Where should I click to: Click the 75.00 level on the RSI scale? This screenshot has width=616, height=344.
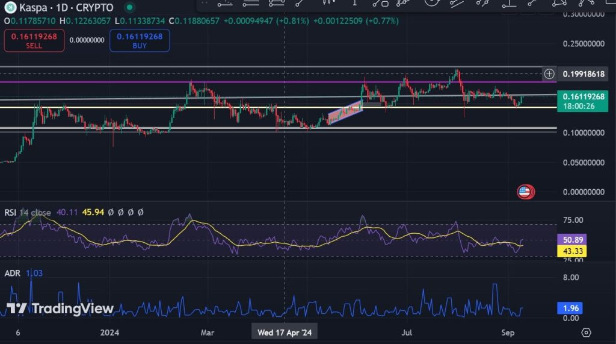573,220
